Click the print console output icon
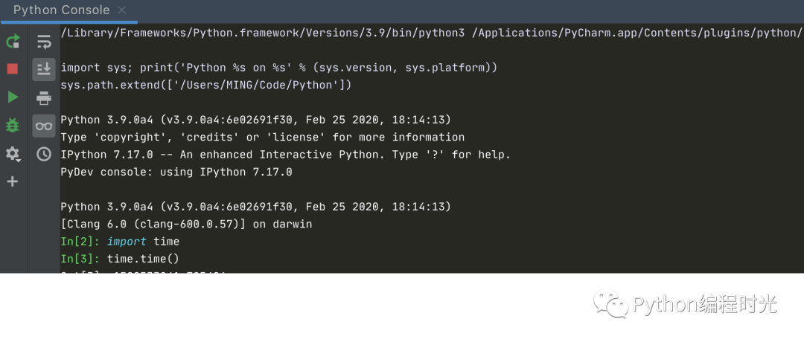The width and height of the screenshot is (804, 342). 44,97
